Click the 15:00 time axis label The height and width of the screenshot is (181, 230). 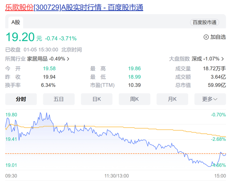pos(220,176)
